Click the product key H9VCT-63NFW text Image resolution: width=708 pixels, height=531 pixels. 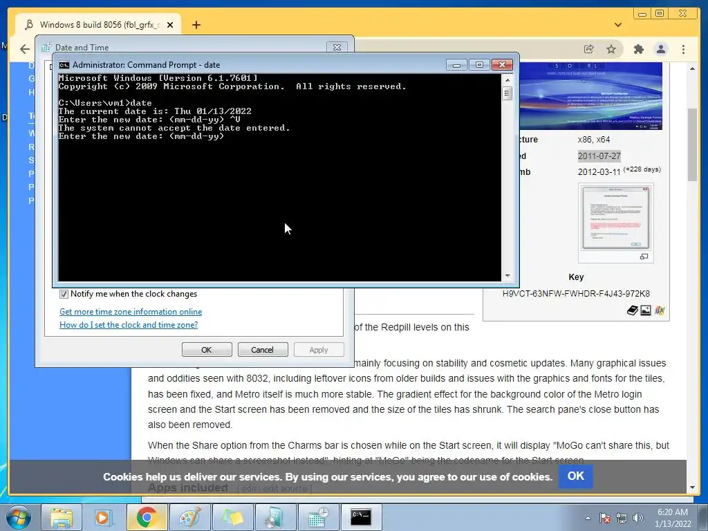pos(576,293)
